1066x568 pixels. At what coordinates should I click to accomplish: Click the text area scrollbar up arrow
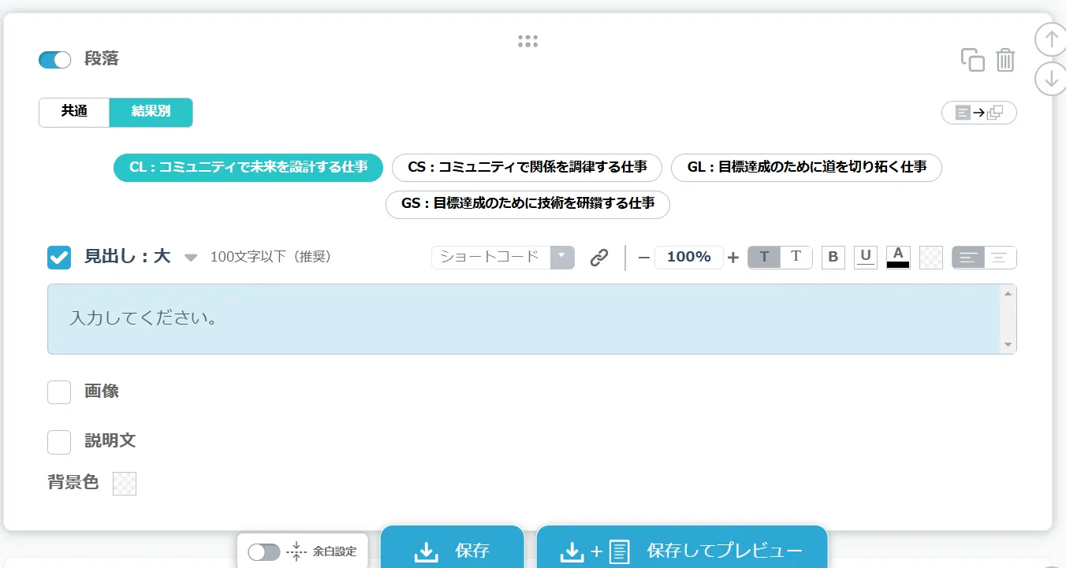pos(1008,293)
